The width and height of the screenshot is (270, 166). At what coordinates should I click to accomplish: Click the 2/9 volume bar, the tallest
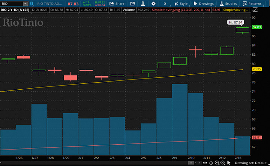pyautogui.click(x=180, y=120)
